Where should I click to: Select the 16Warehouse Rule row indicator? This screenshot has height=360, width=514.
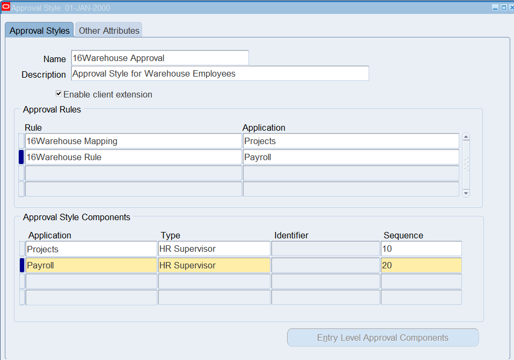(21, 157)
